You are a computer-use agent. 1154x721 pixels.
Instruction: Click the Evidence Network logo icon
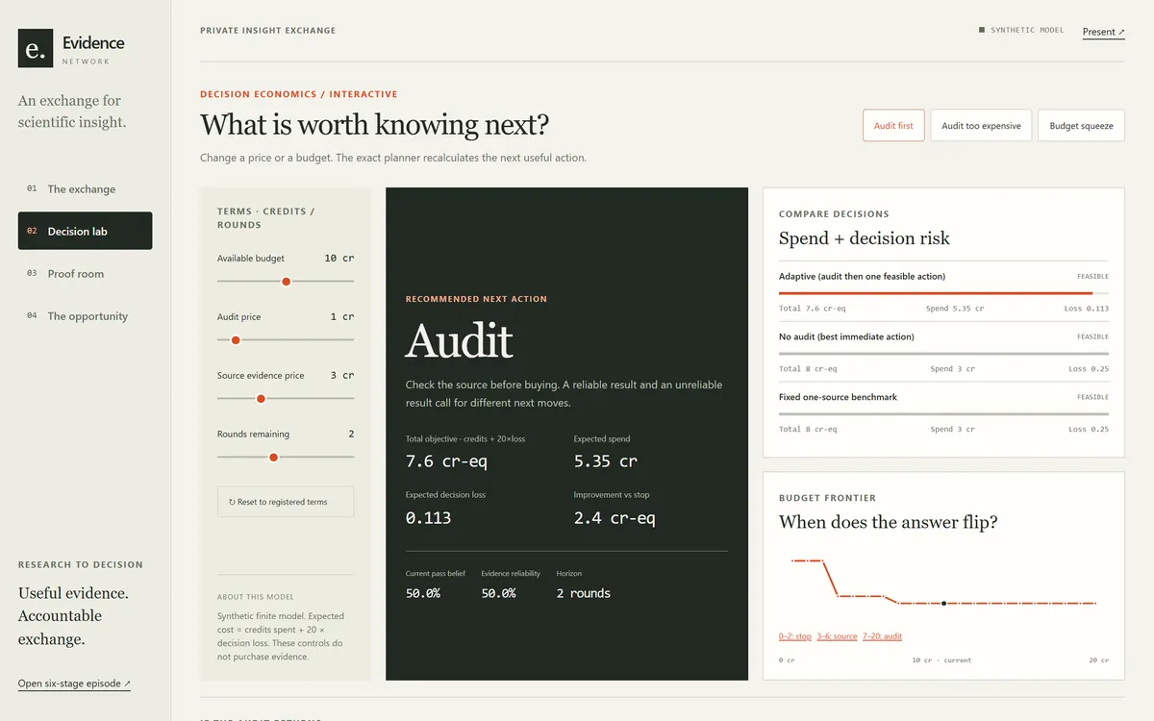pyautogui.click(x=36, y=48)
